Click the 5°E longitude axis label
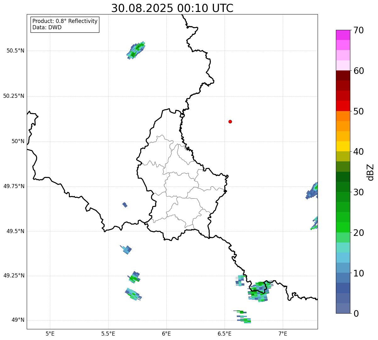 (50, 333)
